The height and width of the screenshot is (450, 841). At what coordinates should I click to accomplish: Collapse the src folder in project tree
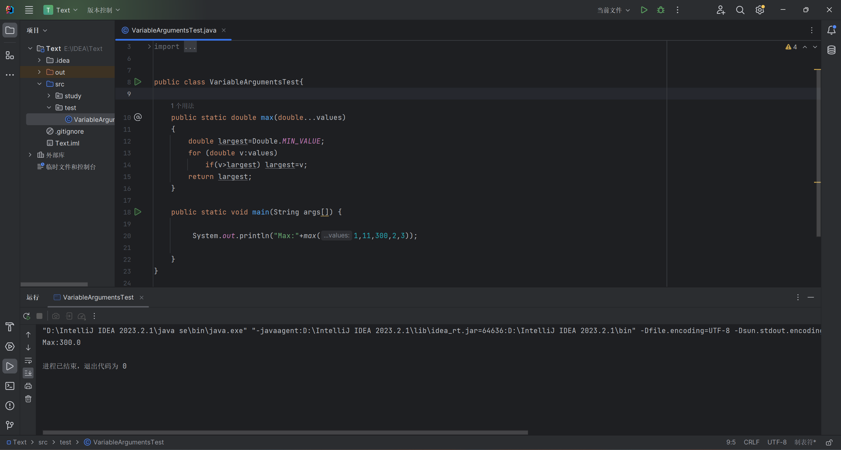(39, 84)
